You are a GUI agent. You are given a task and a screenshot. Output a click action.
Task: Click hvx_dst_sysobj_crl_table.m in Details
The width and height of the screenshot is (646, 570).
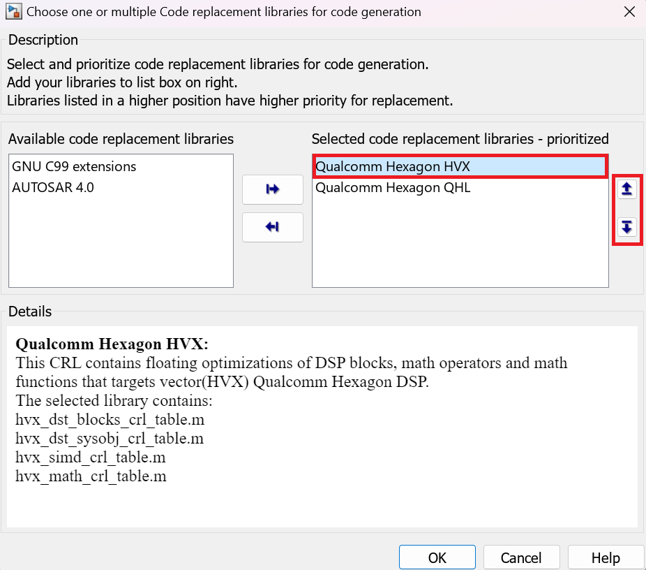tap(110, 439)
